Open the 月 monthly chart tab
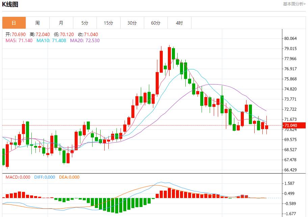 [x=61, y=23]
